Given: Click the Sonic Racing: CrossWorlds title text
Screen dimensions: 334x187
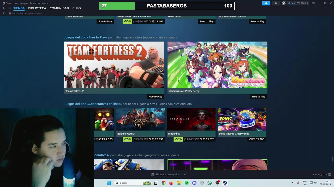Looking at the screenshot, I should click(234, 134).
